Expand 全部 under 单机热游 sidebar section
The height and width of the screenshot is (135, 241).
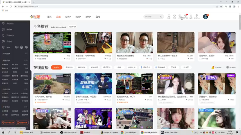coord(26,89)
